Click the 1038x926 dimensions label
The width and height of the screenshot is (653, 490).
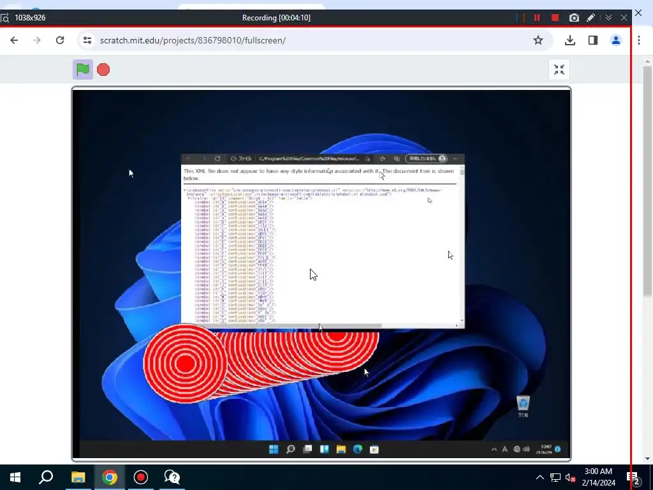[x=30, y=17]
